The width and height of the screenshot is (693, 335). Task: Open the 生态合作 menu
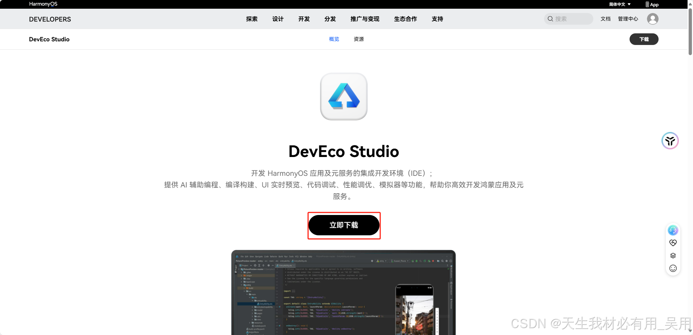[406, 19]
